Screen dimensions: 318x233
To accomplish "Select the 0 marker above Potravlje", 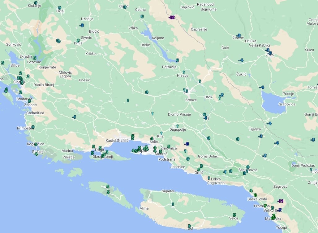I will pyautogui.click(x=177, y=60).
